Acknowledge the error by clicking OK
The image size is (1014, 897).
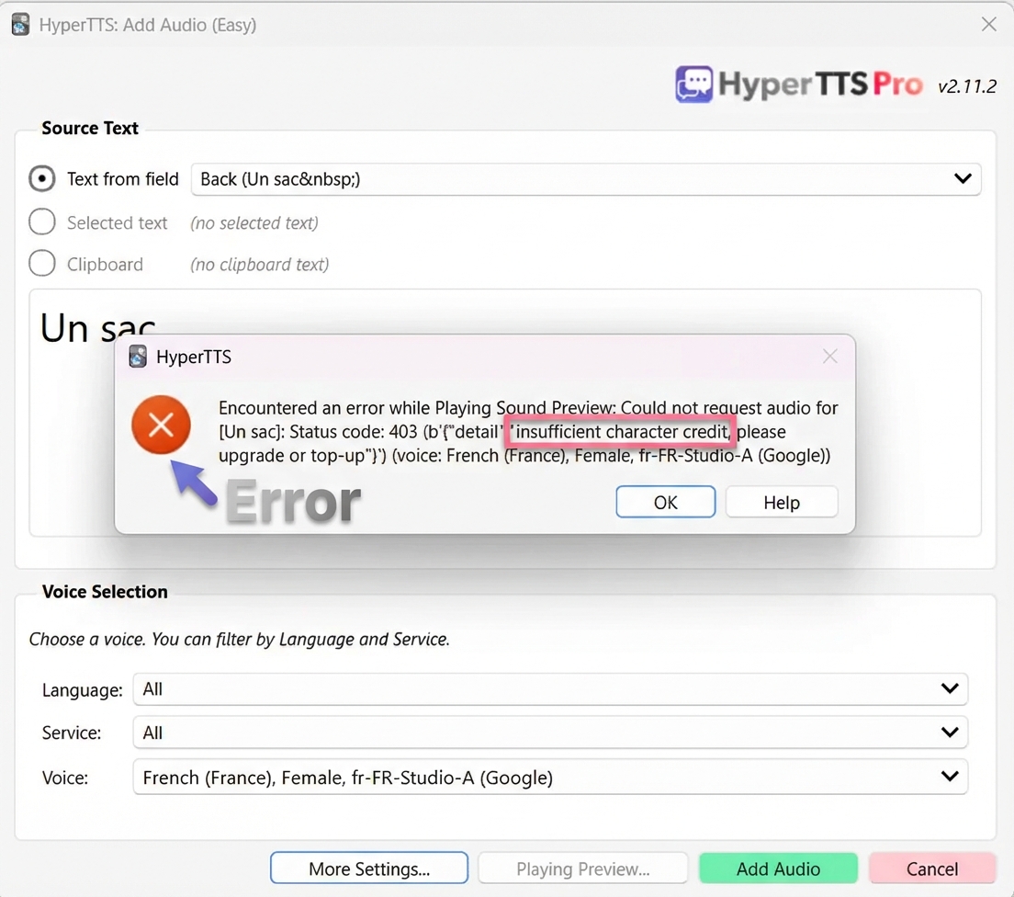(x=665, y=502)
